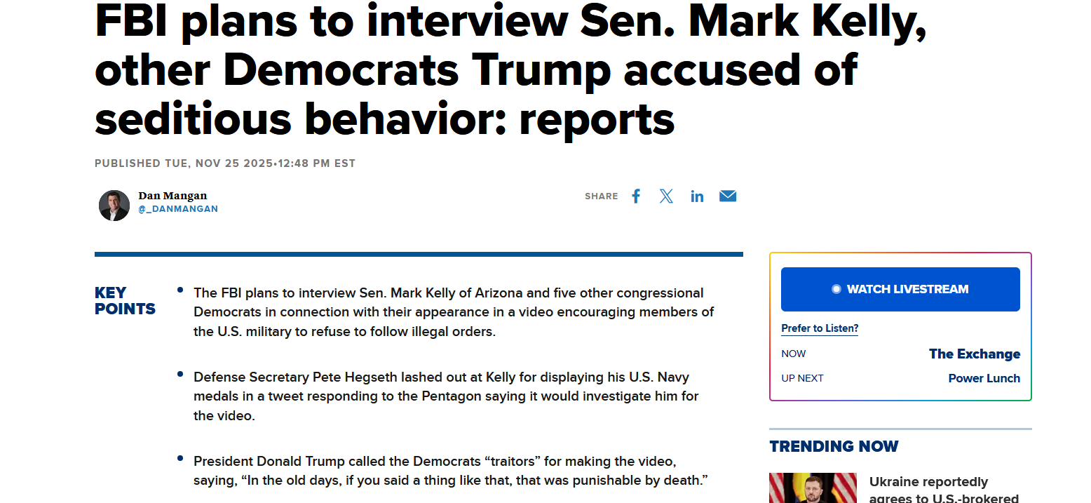The image size is (1091, 503).
Task: Share article on Facebook icon
Action: point(636,196)
